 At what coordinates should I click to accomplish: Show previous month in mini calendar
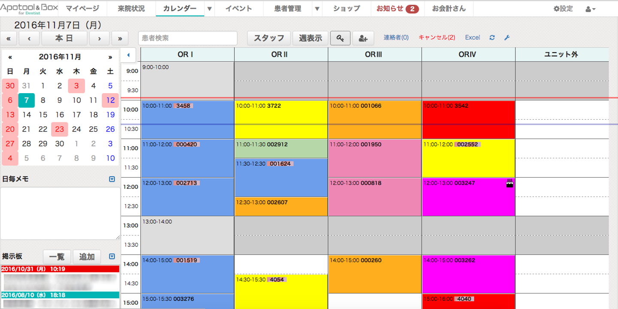(x=10, y=57)
